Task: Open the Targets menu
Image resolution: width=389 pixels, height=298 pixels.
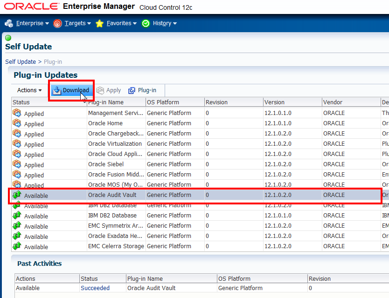Action: pos(77,23)
